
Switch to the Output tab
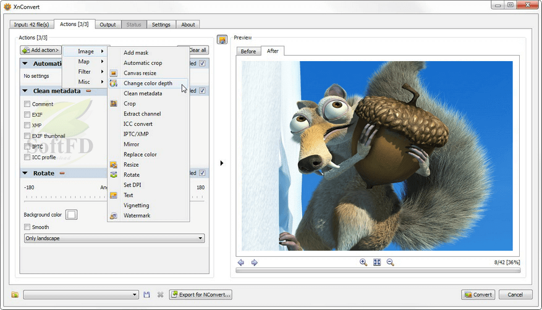pos(108,25)
